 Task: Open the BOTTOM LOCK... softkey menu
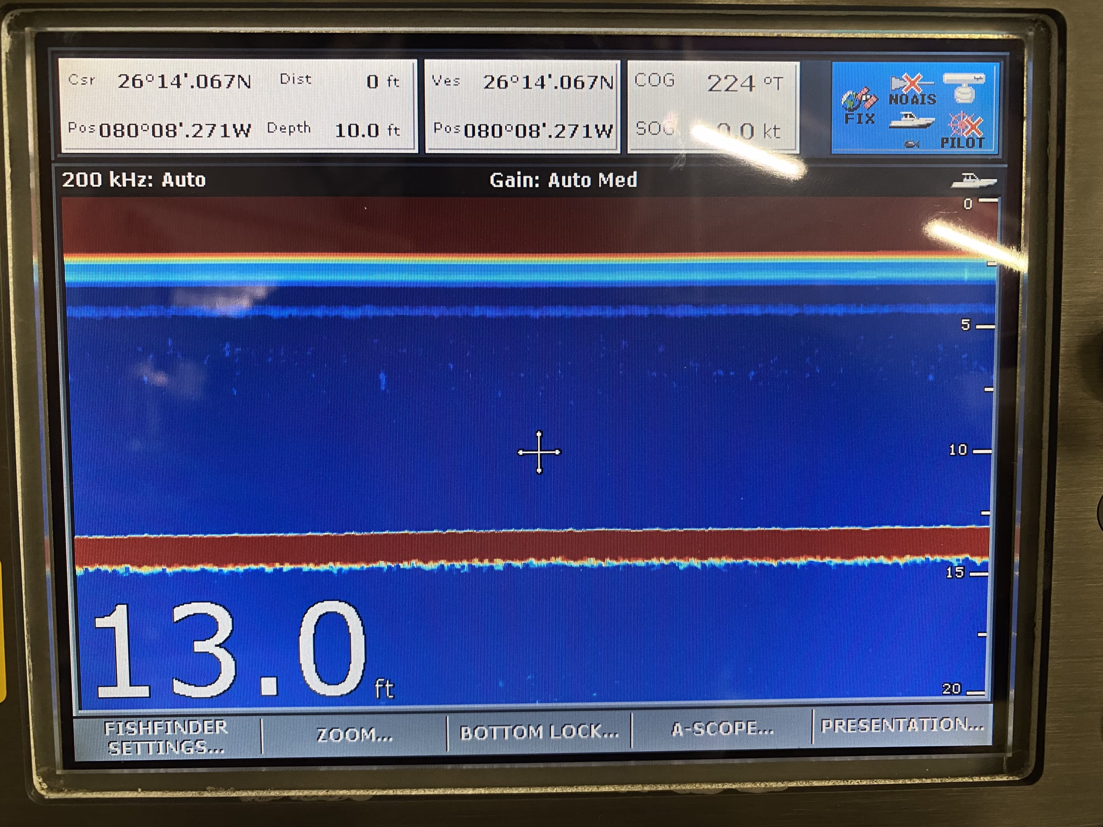(x=539, y=732)
